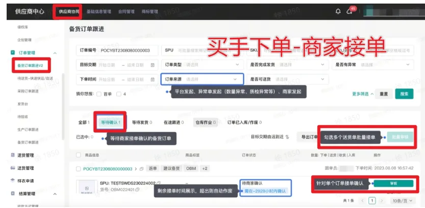
Task: Switch to 全部 tab
Action: pyautogui.click(x=84, y=123)
